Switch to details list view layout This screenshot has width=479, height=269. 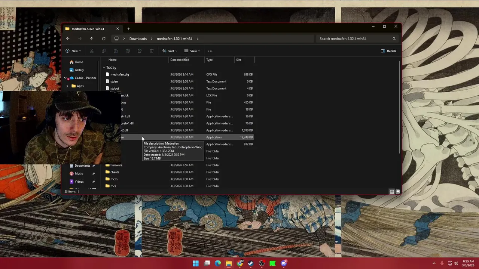point(392,192)
